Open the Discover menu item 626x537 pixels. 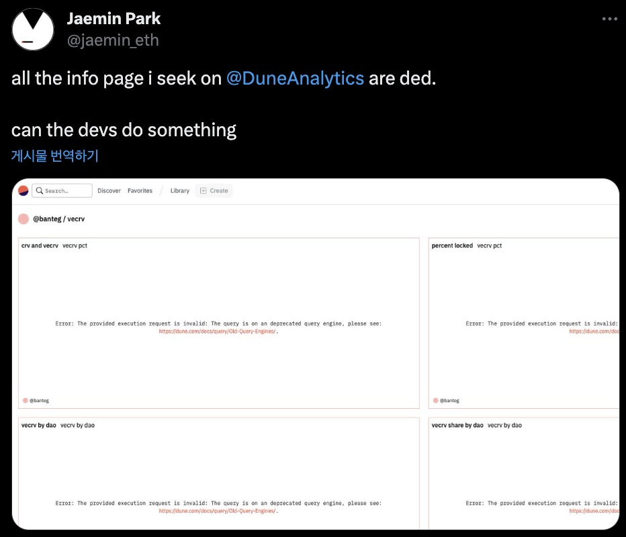tap(109, 191)
